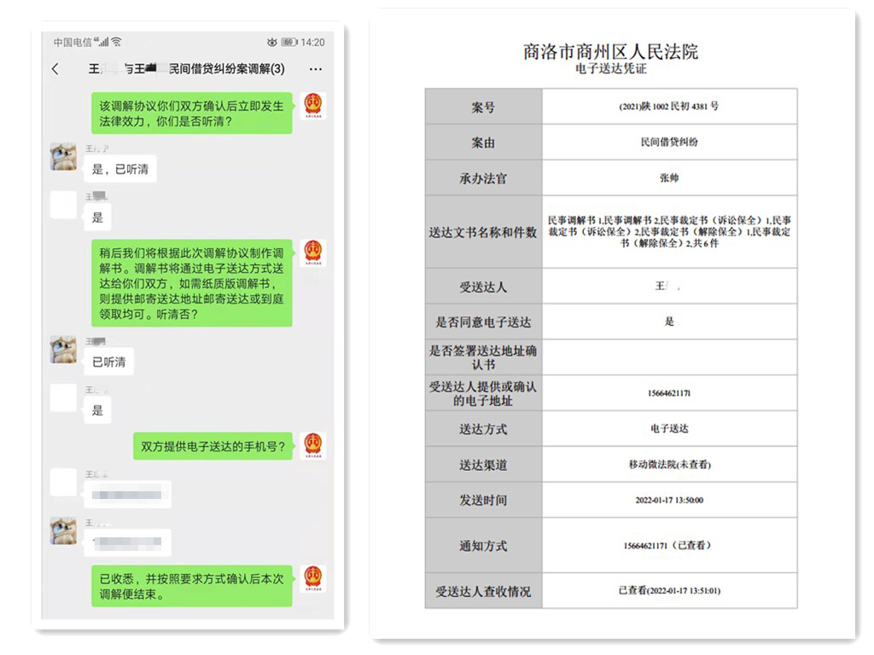Tap the Wi-Fi icon in the status bar
Image resolution: width=874 pixels, height=655 pixels.
coord(116,42)
